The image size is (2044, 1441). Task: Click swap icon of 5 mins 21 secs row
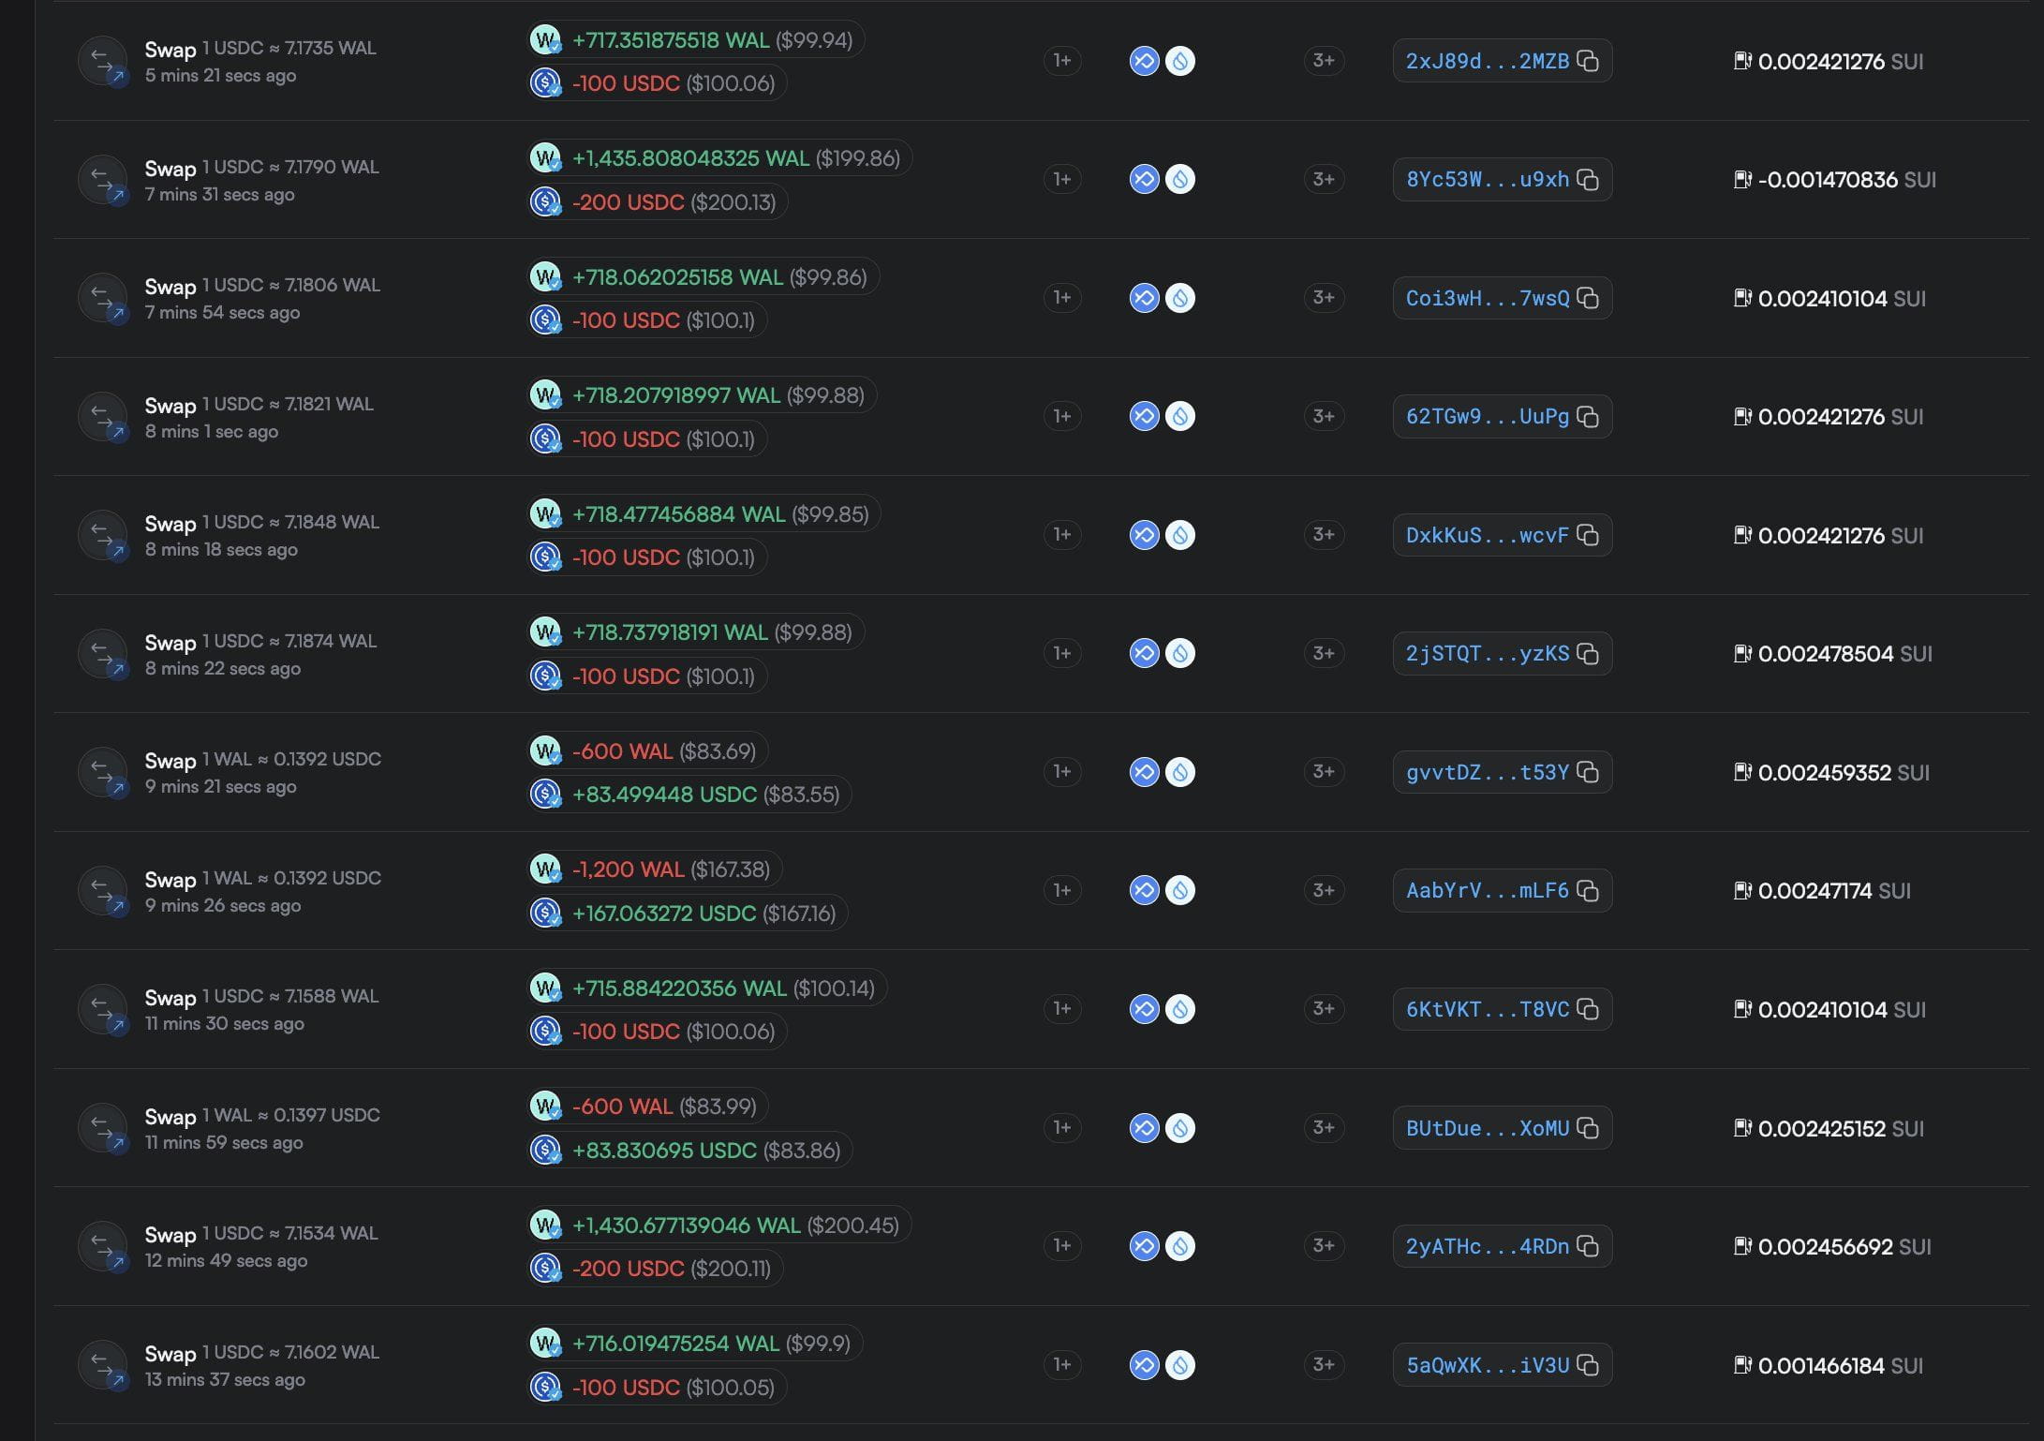point(102,61)
